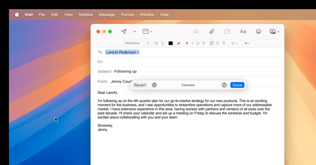Click the rewrite options icon beside Revert

154,85
